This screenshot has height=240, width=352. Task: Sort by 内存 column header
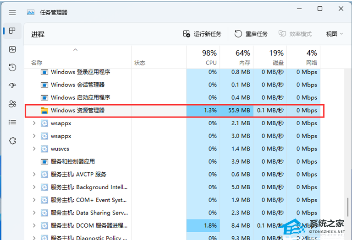point(236,57)
